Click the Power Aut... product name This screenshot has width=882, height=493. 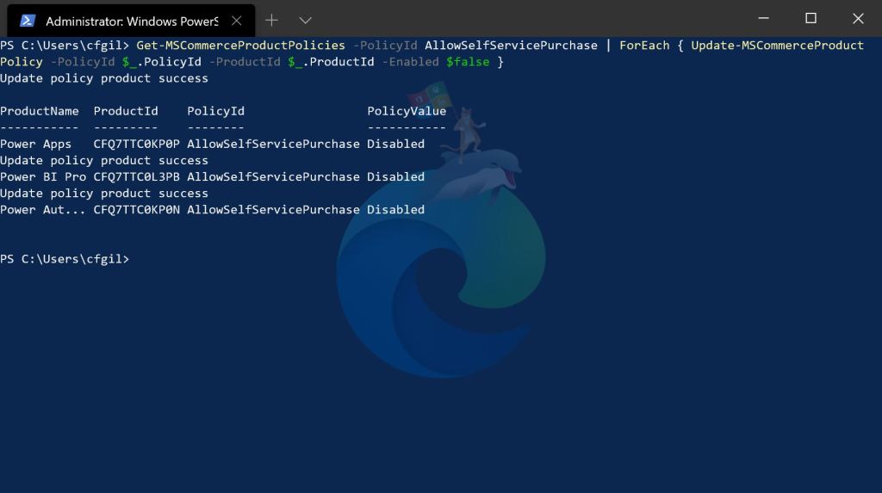[x=43, y=209]
